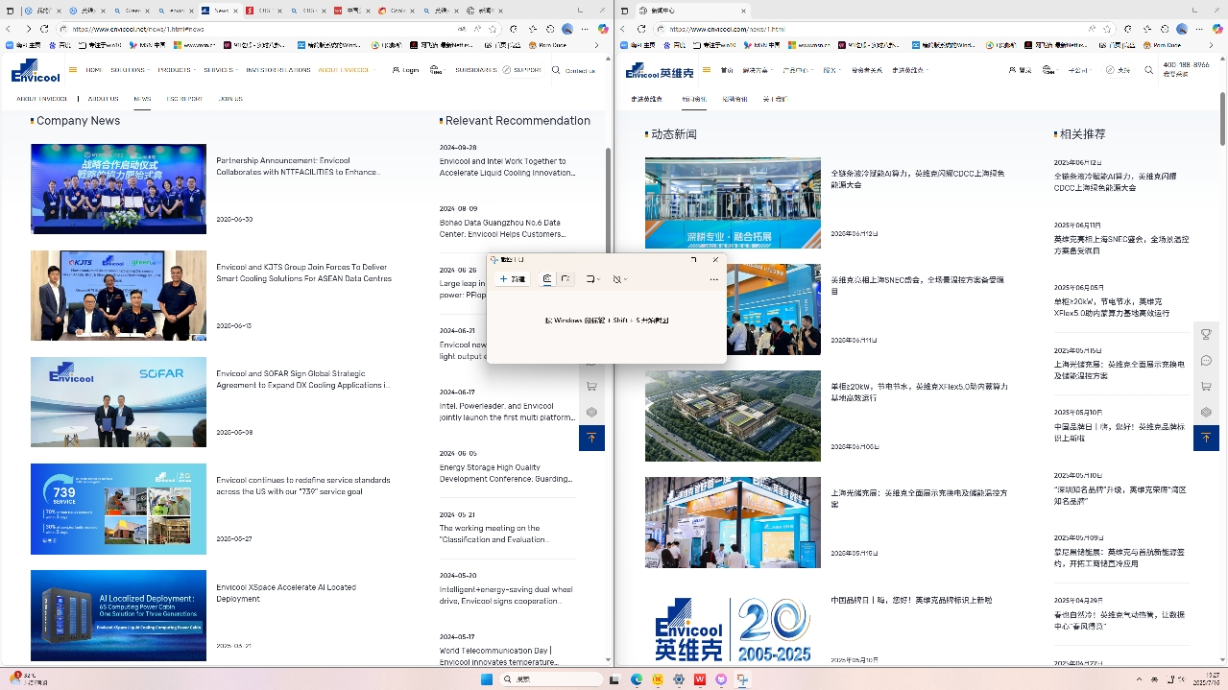
Task: Click Chinese site vertical scrollbar
Action: [x=1222, y=120]
